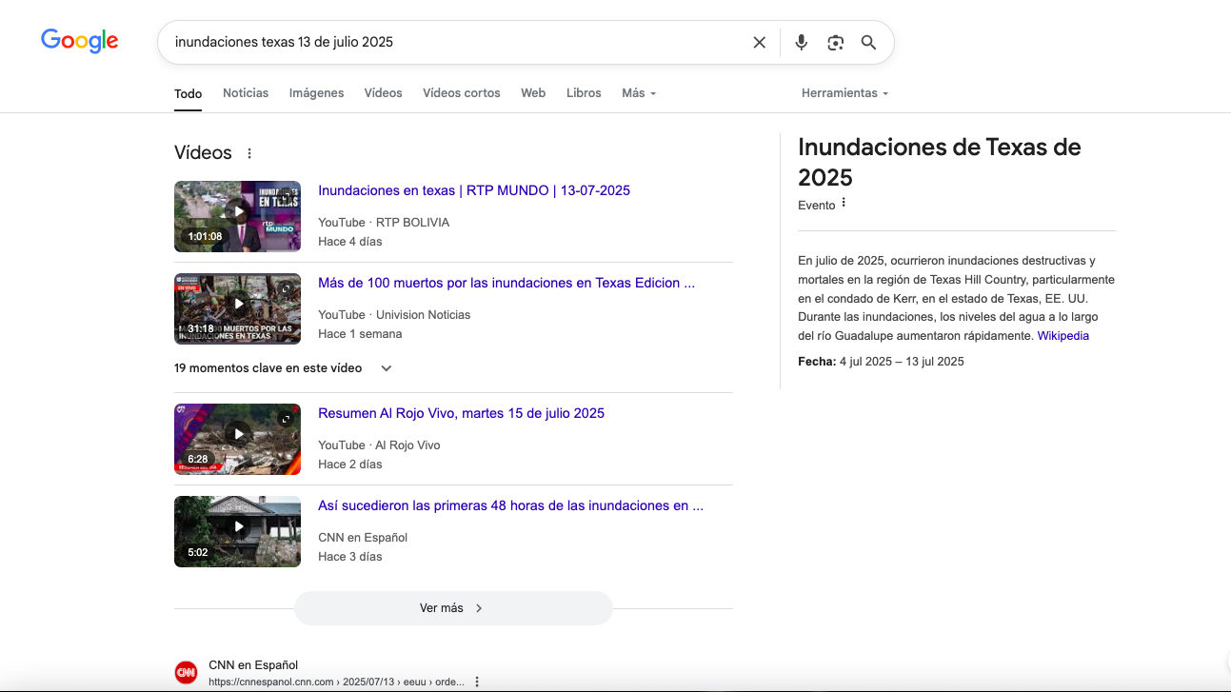This screenshot has height=692, width=1231.
Task: Open the Vídeos cortos tab
Action: [461, 93]
